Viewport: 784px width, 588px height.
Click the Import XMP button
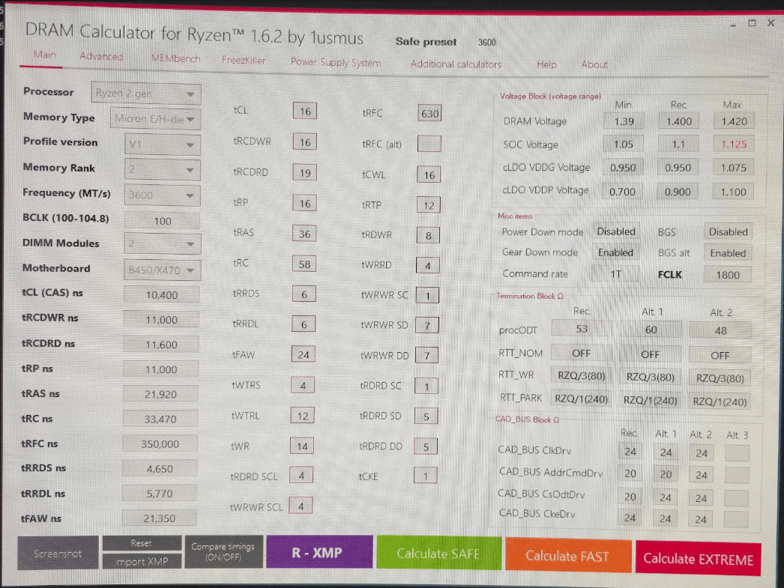(142, 562)
